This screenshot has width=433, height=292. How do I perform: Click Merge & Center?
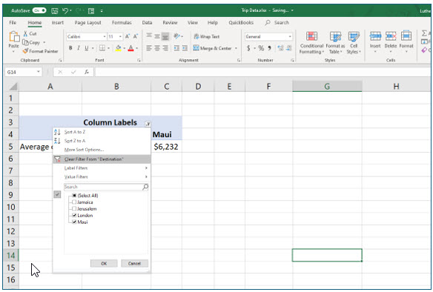click(x=213, y=48)
